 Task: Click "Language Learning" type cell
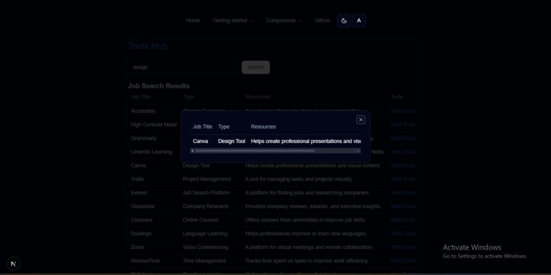[205, 233]
